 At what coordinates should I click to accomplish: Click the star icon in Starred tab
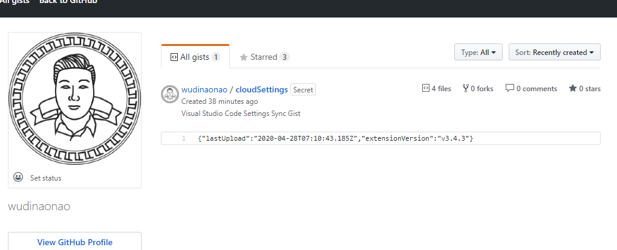[244, 57]
